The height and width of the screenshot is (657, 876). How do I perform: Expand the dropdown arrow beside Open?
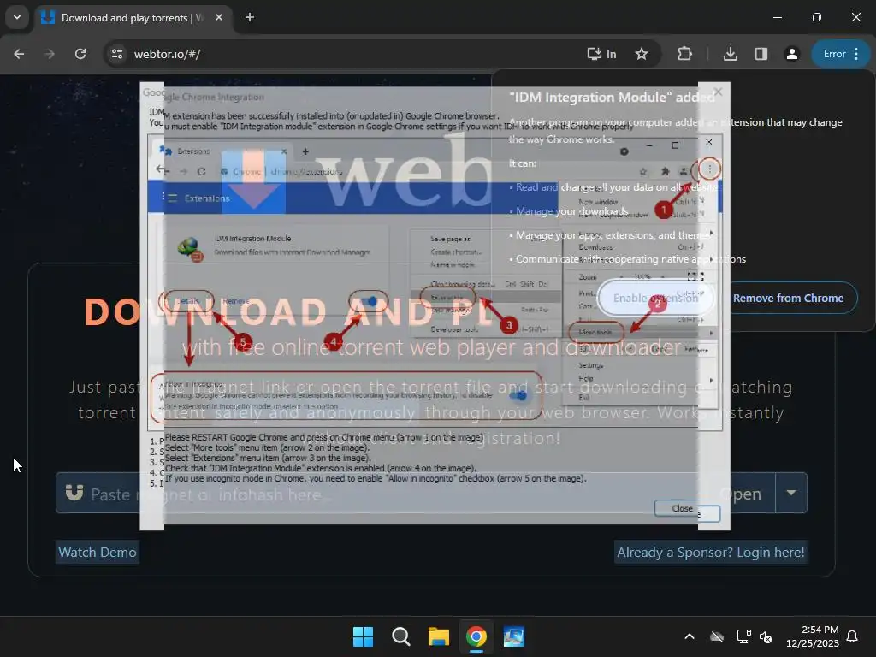tap(791, 494)
